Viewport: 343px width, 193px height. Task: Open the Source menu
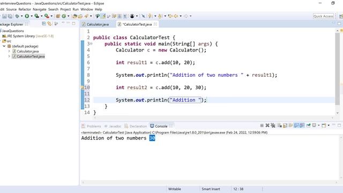pyautogui.click(x=11, y=10)
